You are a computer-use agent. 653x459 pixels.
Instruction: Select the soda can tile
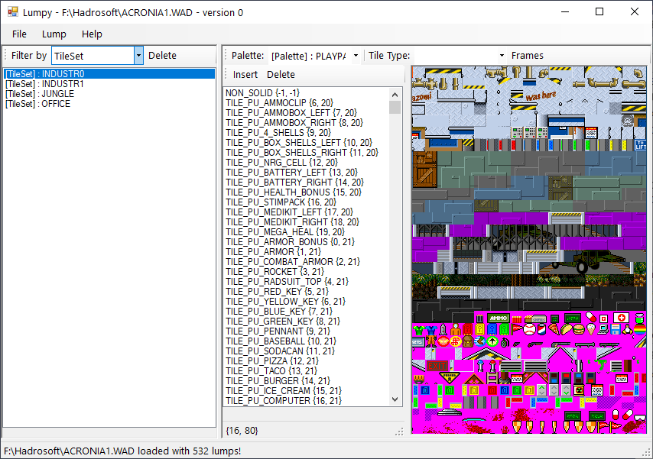coord(542,329)
